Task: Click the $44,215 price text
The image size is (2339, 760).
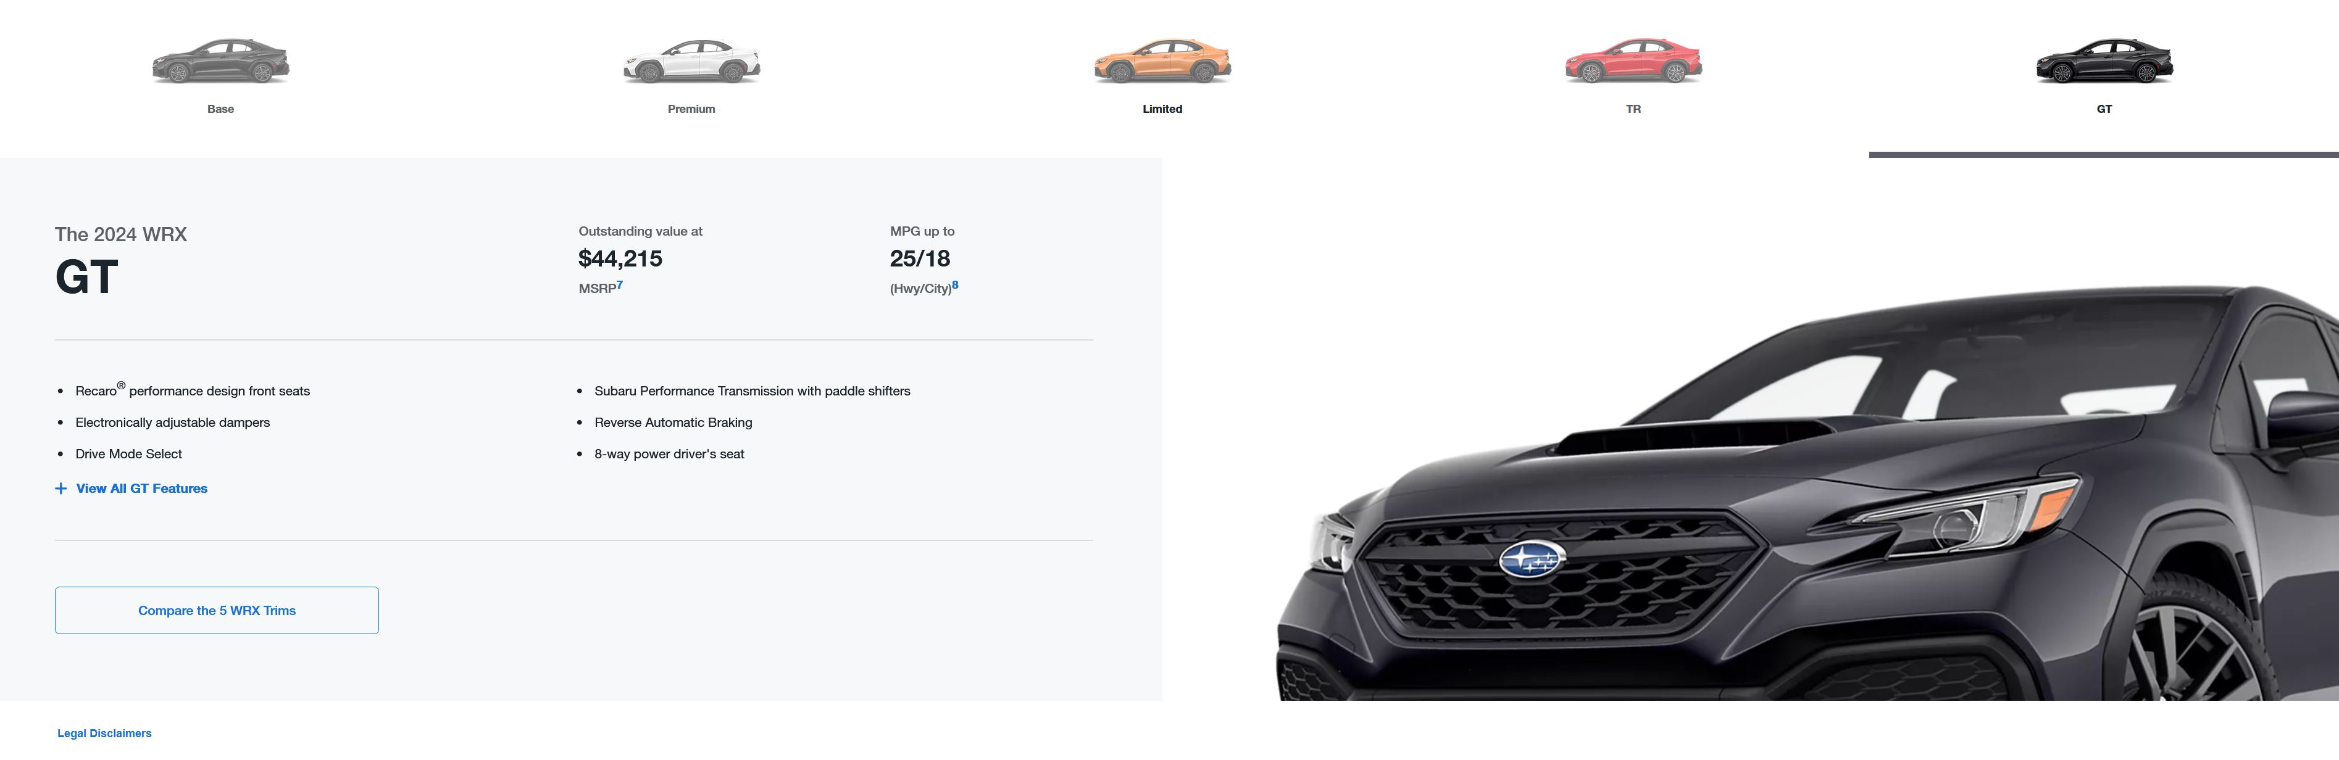Action: pos(620,258)
